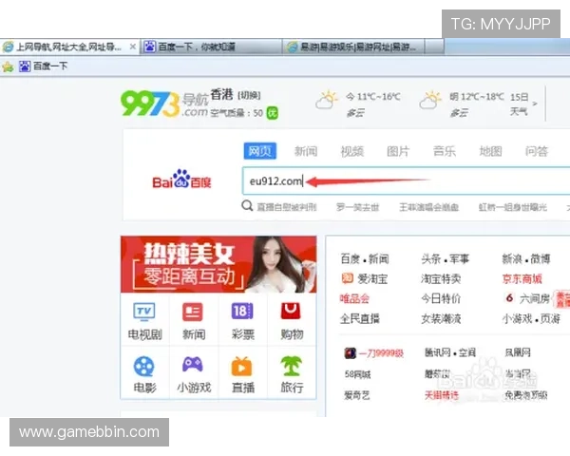Image resolution: width=570 pixels, height=456 pixels.
Task: Open 女装潮流 link
Action: click(x=441, y=319)
